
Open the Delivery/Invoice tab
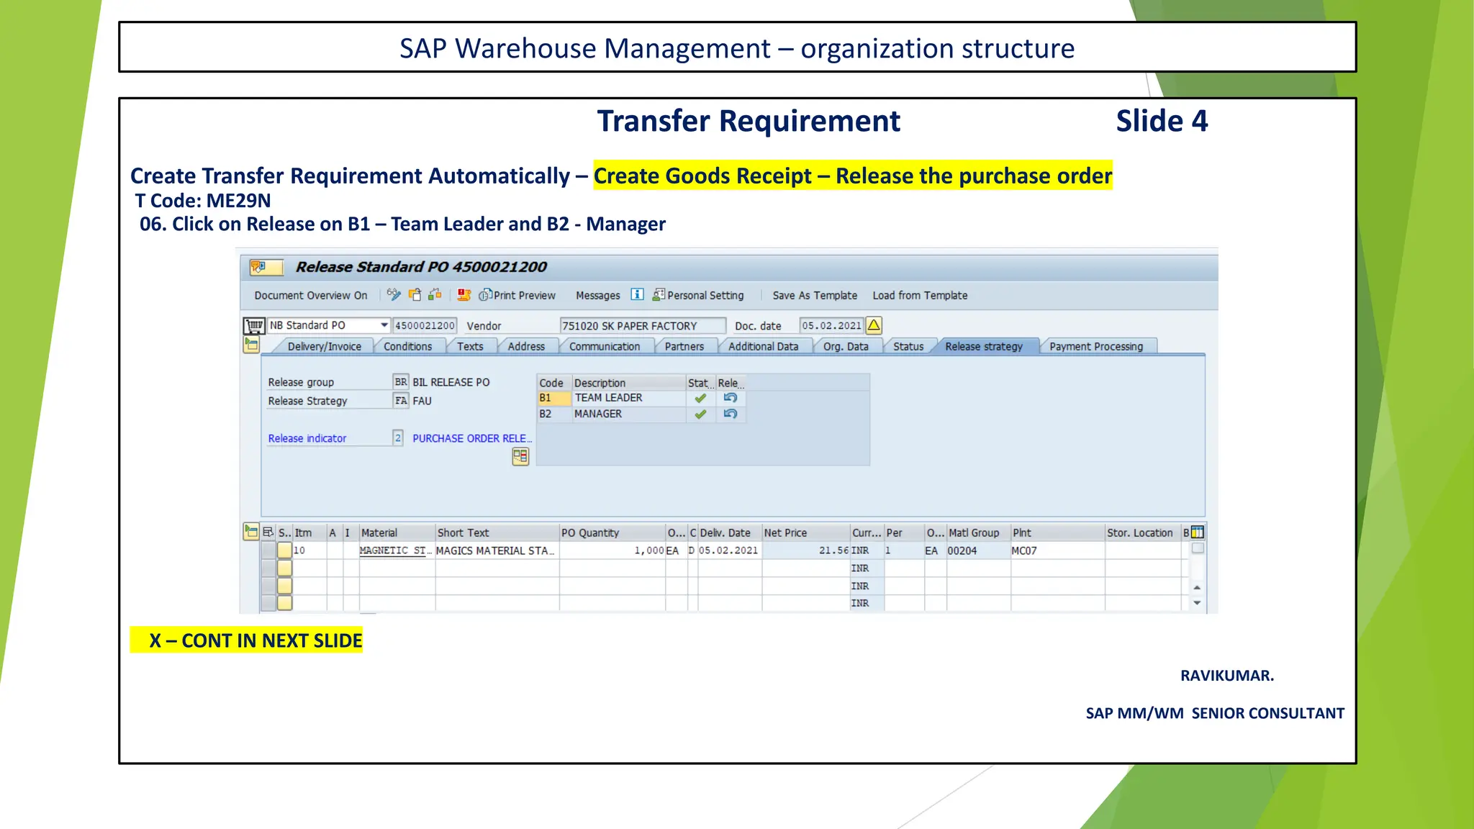pyautogui.click(x=325, y=346)
